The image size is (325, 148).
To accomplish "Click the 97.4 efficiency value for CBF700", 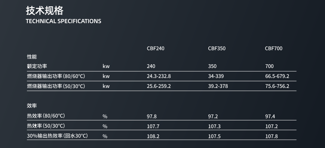I will (x=270, y=116).
